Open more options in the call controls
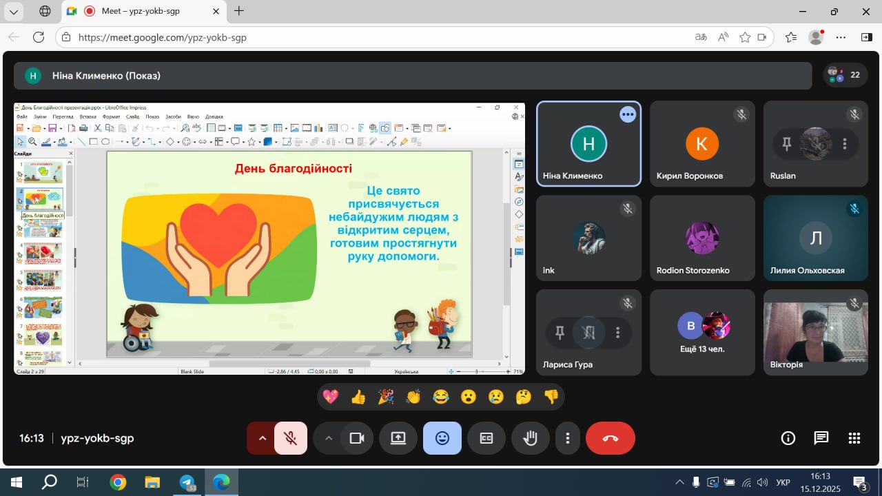 point(568,438)
